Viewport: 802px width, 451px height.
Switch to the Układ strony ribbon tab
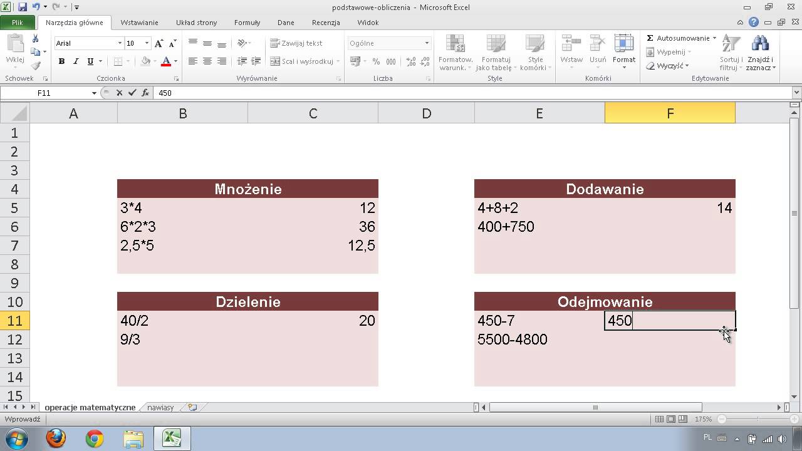196,22
